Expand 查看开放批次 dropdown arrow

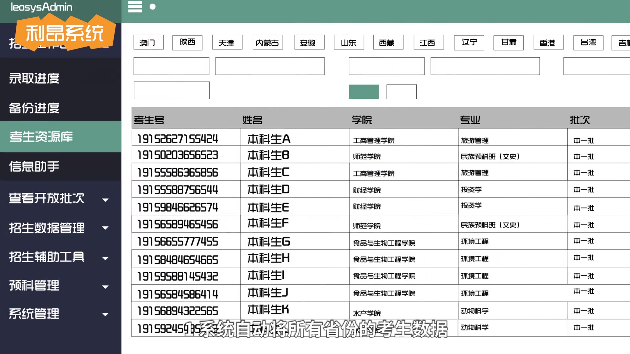[x=105, y=200]
